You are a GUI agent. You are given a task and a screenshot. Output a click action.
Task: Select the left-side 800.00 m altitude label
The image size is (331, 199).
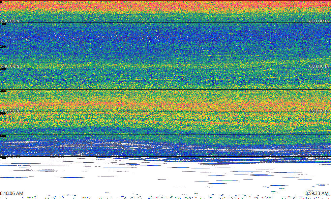pyautogui.click(x=10, y=21)
